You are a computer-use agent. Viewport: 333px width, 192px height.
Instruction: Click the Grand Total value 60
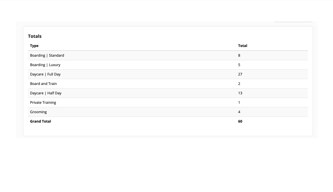click(x=240, y=121)
